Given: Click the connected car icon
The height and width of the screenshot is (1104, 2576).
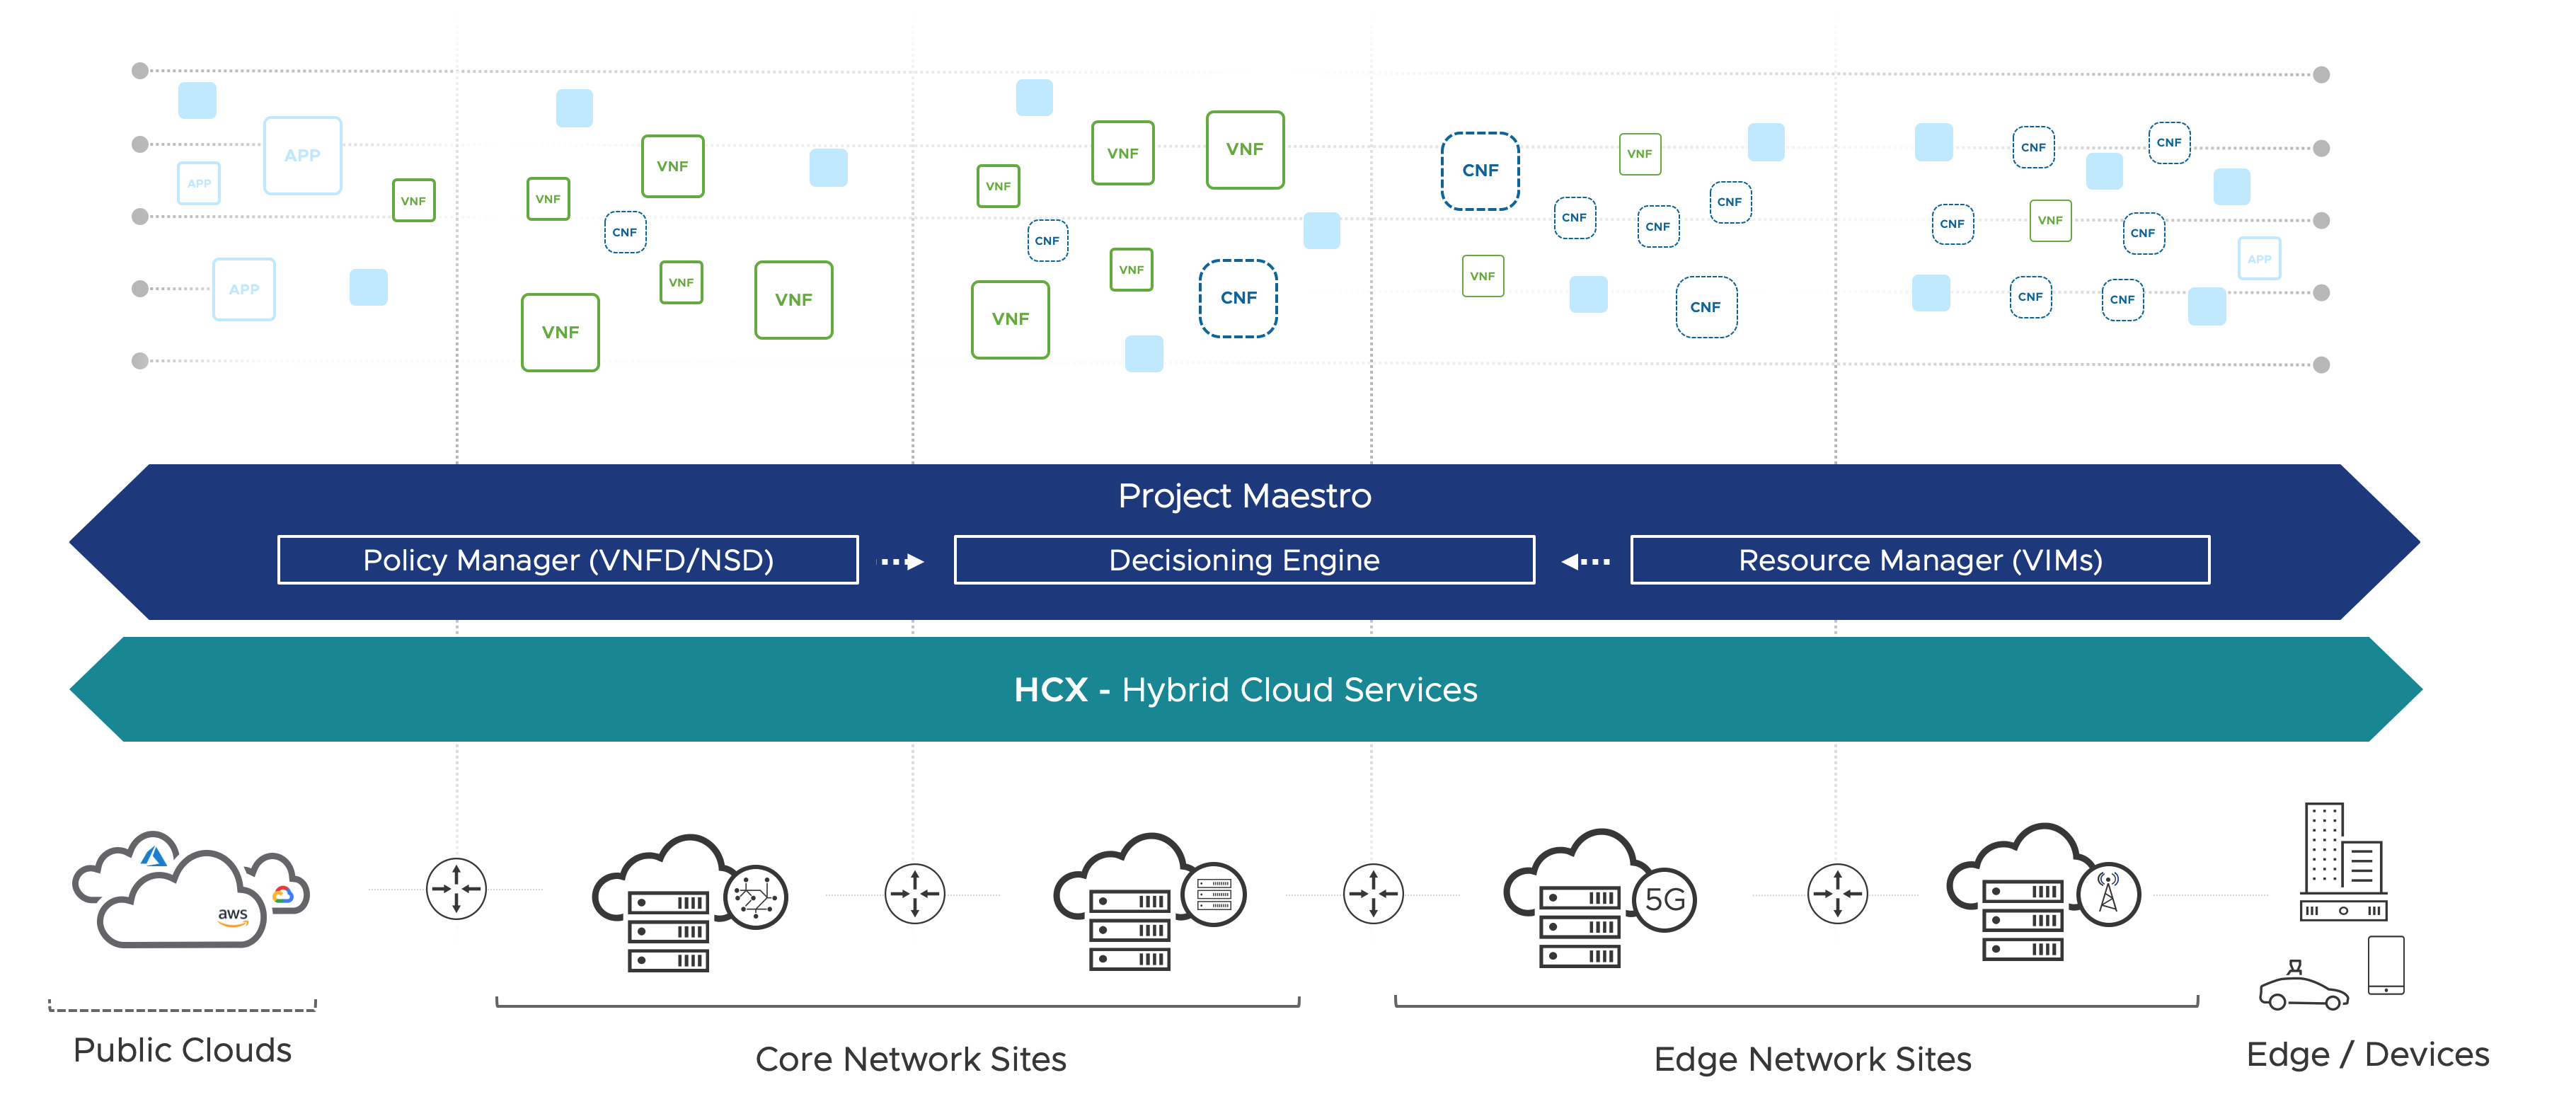Looking at the screenshot, I should pos(2304,986).
